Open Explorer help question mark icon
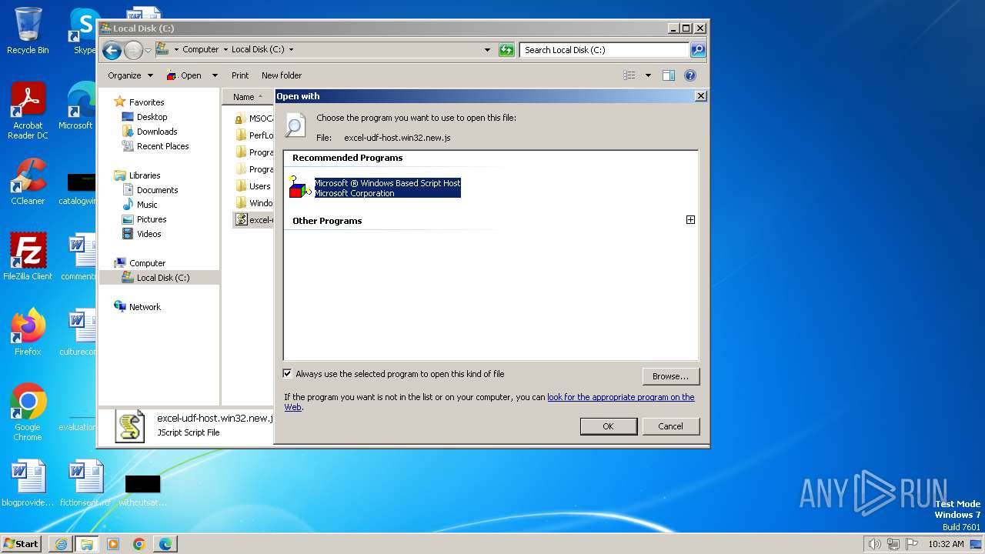 pos(690,75)
